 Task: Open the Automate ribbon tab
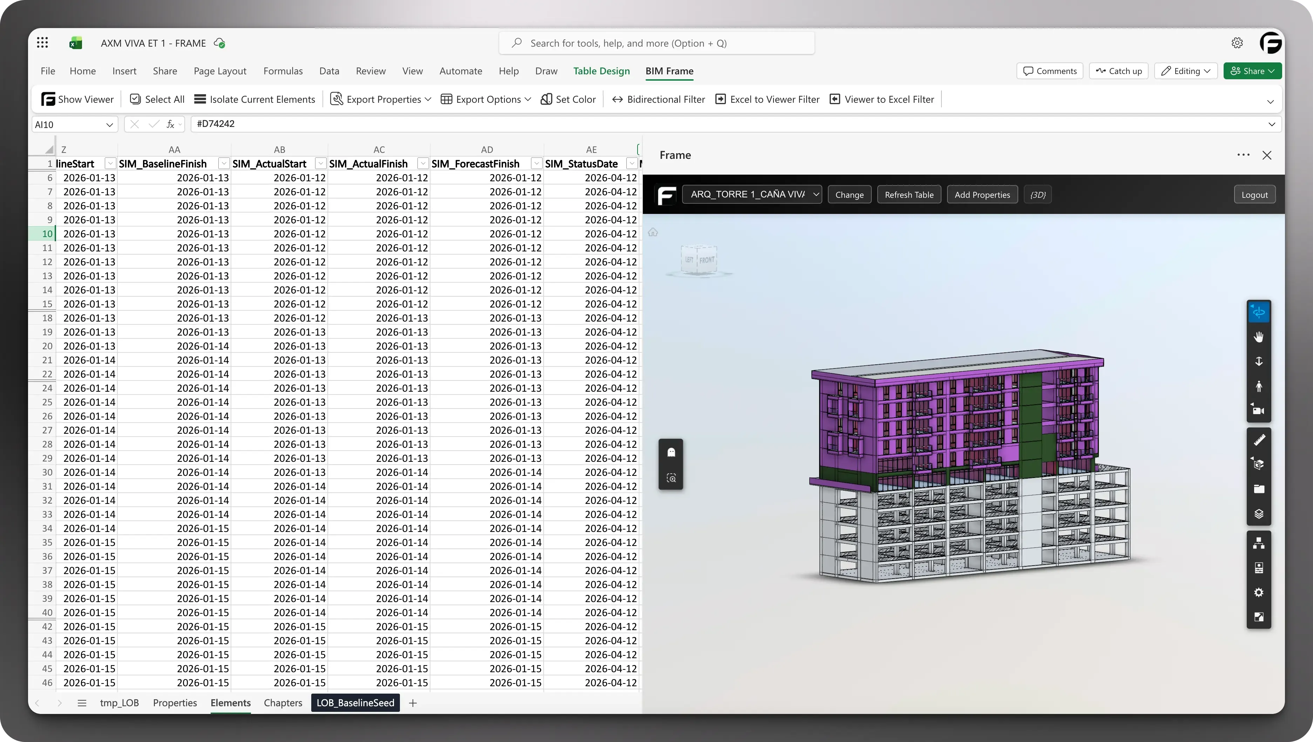click(461, 71)
